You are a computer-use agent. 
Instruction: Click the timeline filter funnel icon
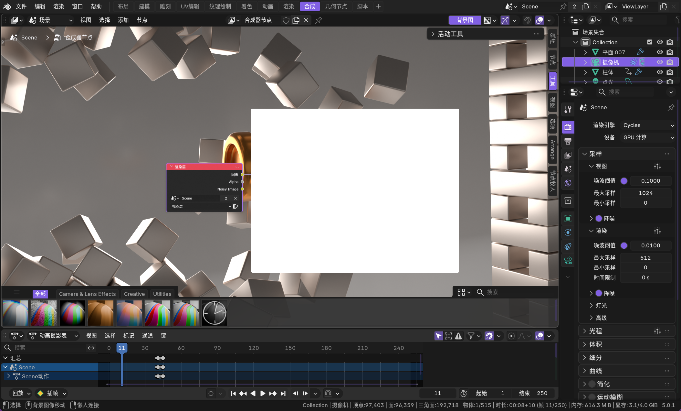pos(471,336)
